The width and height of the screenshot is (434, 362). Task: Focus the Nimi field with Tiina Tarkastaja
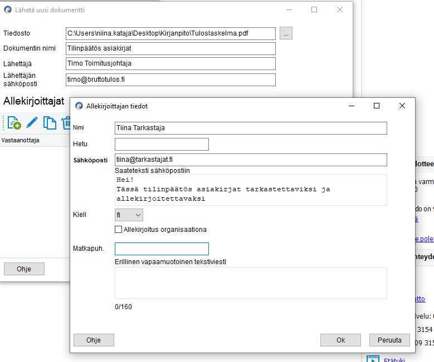[251, 128]
